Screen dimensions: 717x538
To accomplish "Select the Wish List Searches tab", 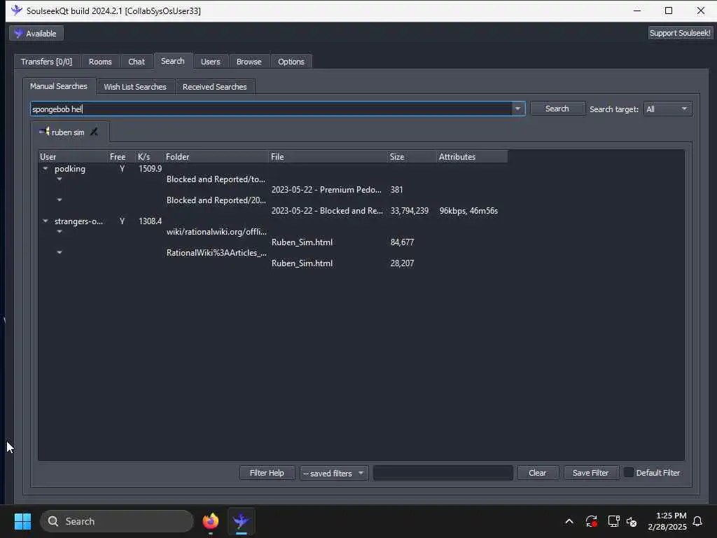I will pos(135,86).
